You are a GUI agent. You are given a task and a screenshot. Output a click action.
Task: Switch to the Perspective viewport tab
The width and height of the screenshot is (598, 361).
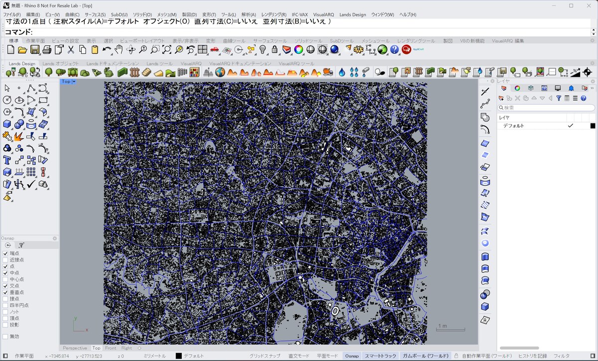(x=75, y=348)
